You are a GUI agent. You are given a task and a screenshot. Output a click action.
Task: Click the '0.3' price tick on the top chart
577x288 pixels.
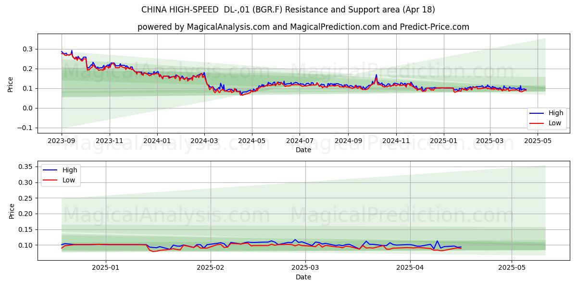(28, 49)
